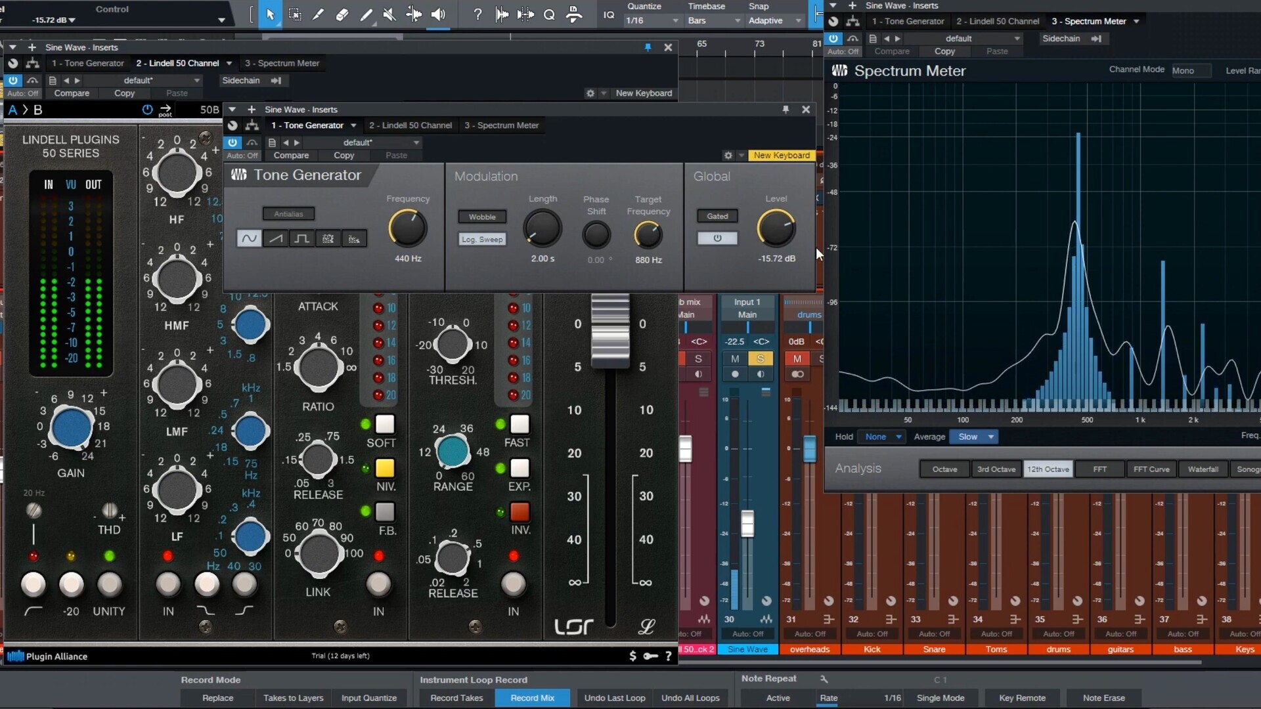Image resolution: width=1261 pixels, height=709 pixels.
Task: Click the Tone Generator Frequency knob
Action: (408, 228)
